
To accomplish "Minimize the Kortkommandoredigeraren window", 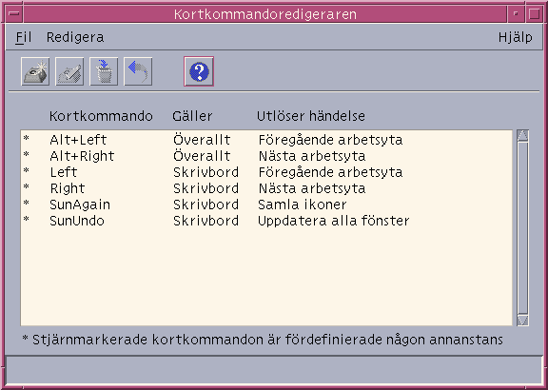I will pos(516,14).
